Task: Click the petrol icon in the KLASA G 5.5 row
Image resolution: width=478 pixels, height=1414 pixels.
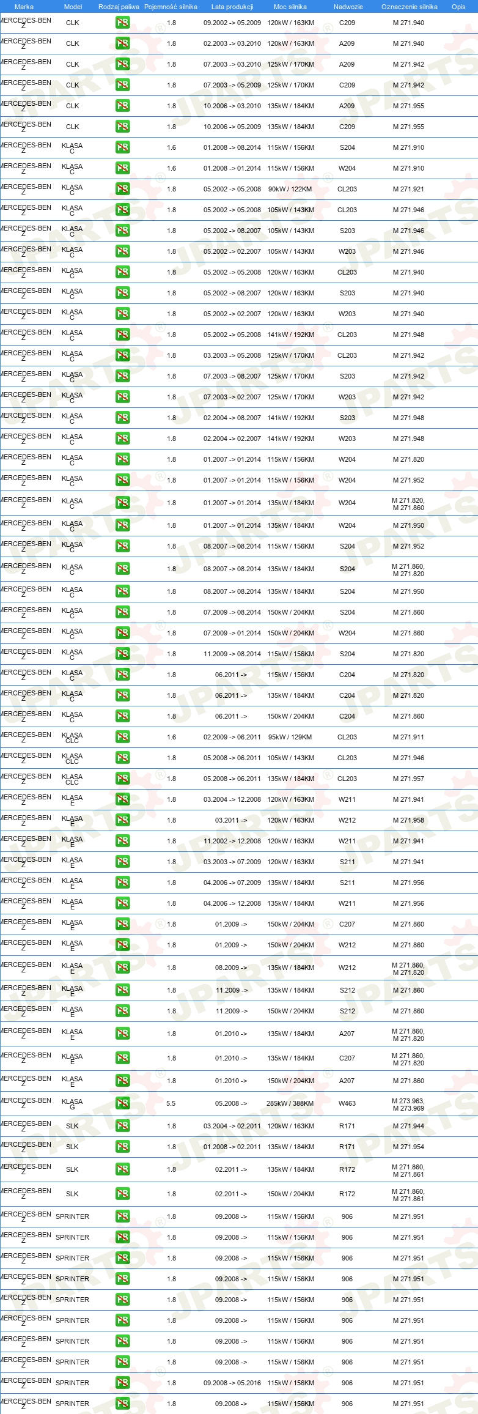Action: (x=123, y=1104)
